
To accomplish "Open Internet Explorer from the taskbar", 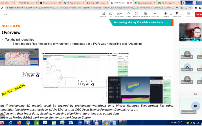I will click(11, 123).
